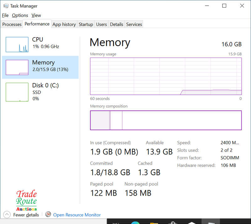This screenshot has height=224, width=251.
Task: Switch to the Startup tab
Action: (x=86, y=24)
